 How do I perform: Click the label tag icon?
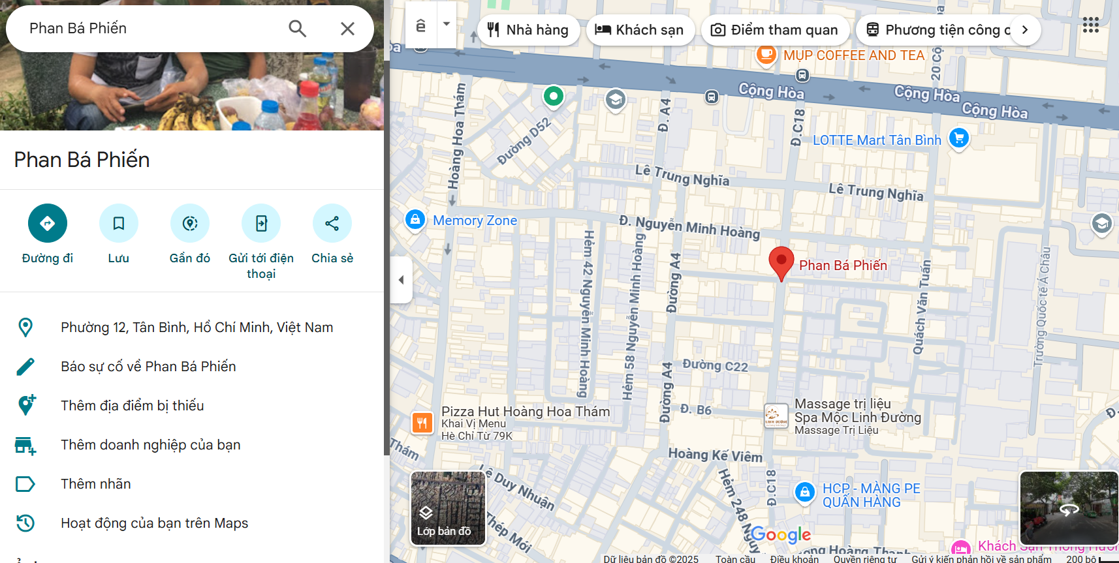(25, 484)
